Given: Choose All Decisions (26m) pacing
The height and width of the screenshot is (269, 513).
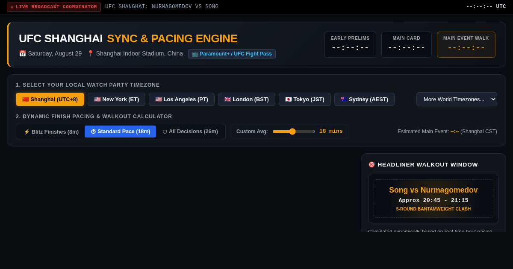Looking at the screenshot, I should click(x=190, y=132).
